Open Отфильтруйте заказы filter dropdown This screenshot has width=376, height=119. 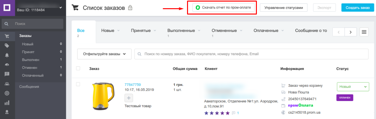click(104, 54)
